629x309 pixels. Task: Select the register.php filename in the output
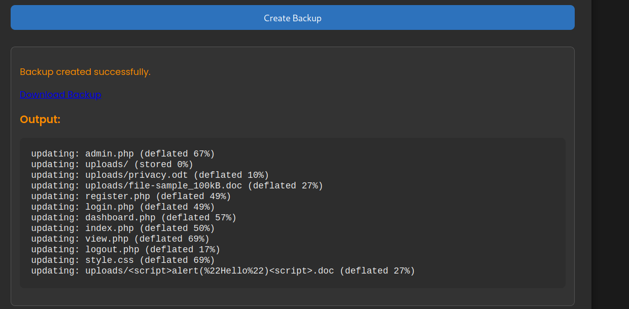[x=118, y=196]
